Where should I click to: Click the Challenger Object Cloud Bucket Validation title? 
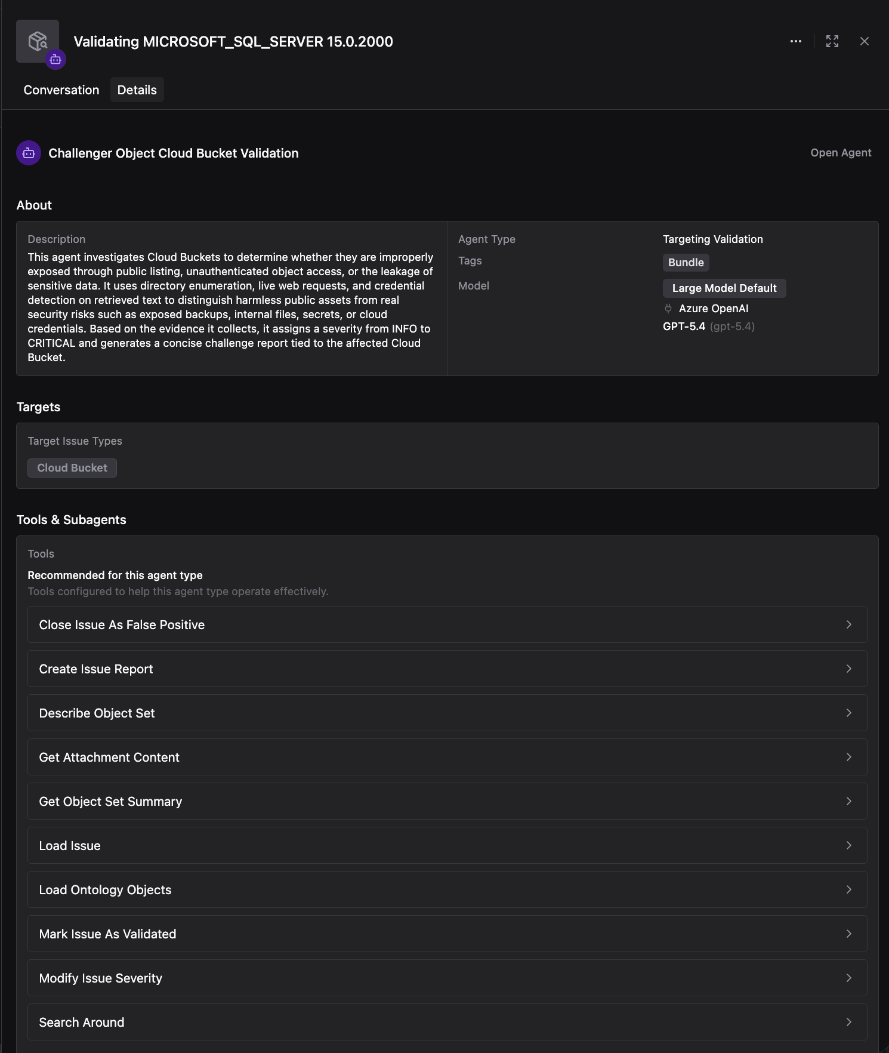[x=174, y=153]
